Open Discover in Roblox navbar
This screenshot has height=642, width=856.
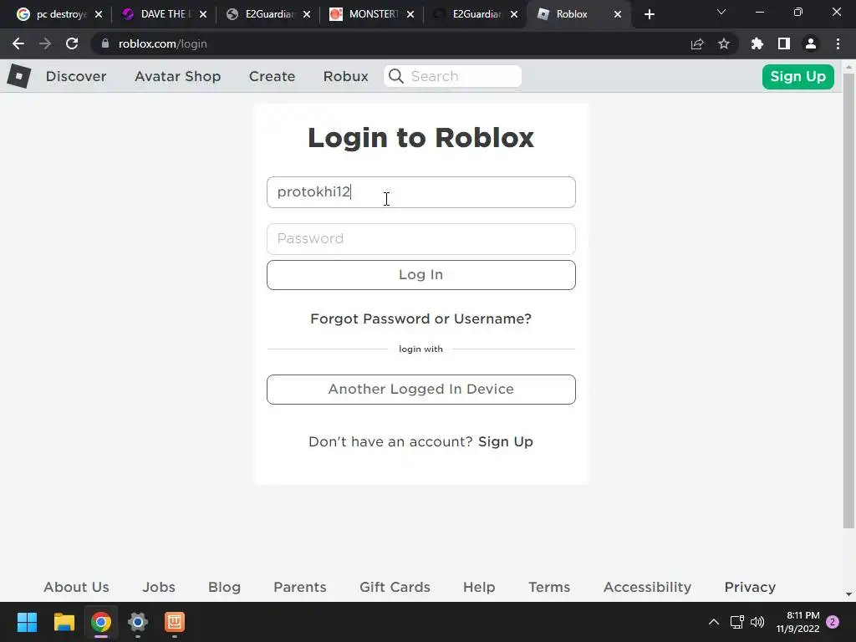click(76, 76)
